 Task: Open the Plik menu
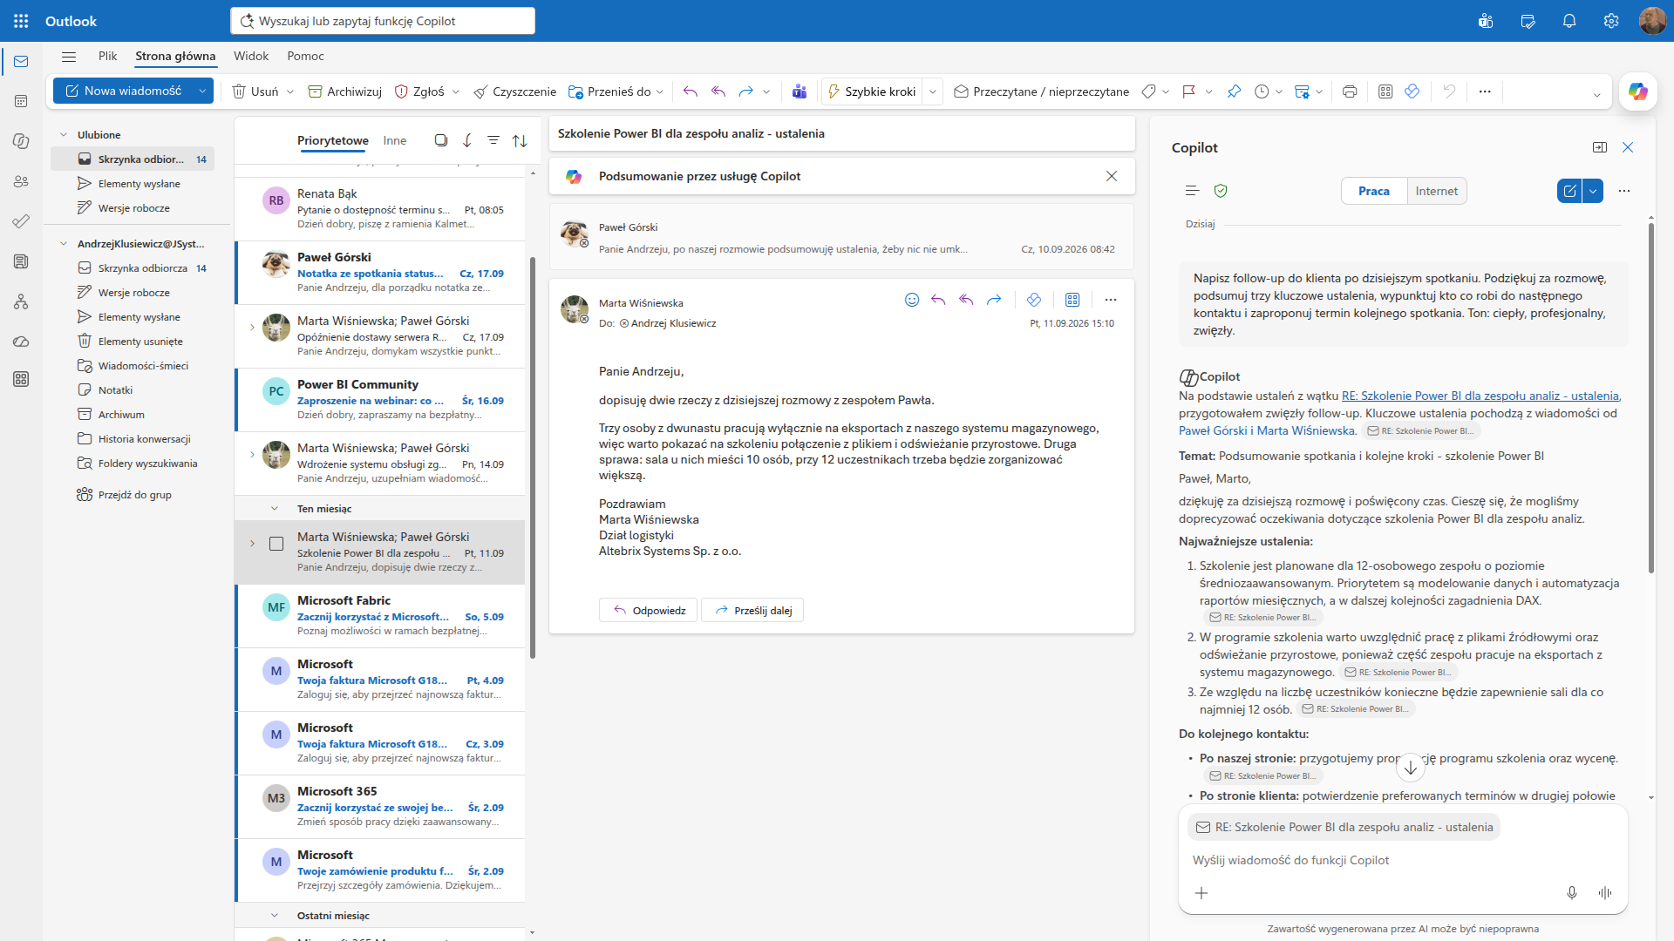(x=108, y=56)
